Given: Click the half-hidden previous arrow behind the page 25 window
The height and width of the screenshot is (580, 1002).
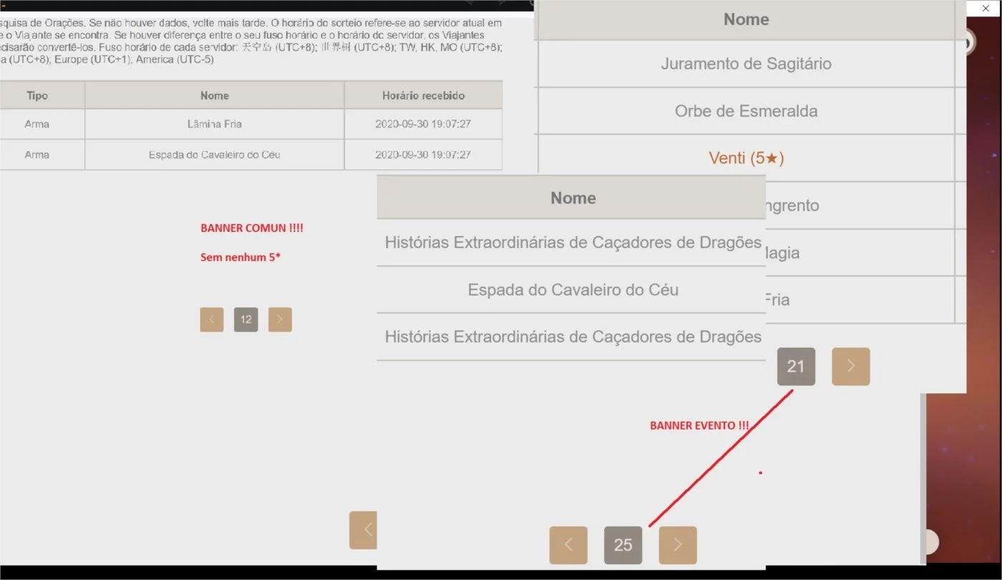Looking at the screenshot, I should [x=364, y=530].
